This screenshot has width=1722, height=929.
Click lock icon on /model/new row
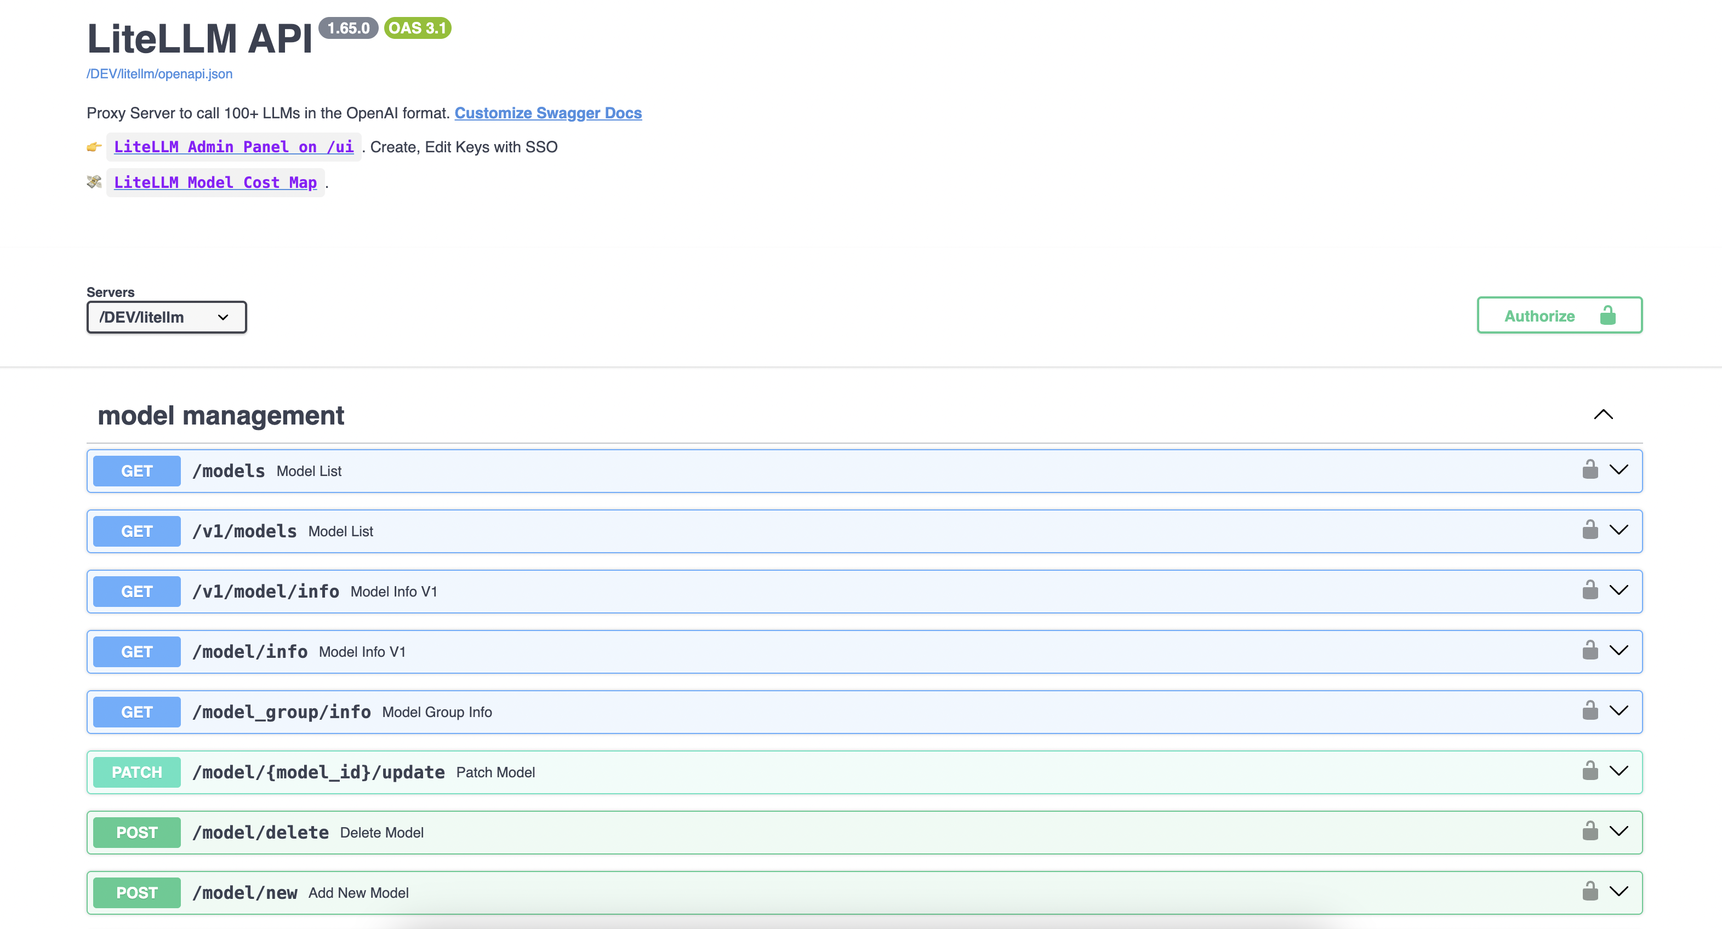1589,891
